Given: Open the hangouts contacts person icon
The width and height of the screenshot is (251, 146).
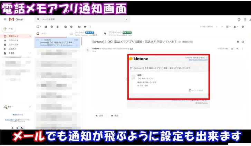Looking at the screenshot, I should pos(12,128).
